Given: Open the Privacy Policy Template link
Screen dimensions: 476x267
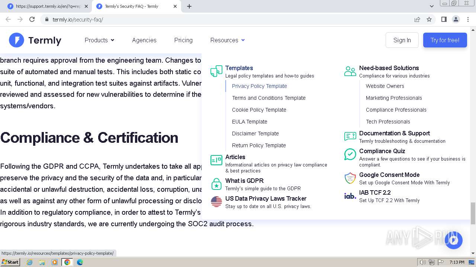Looking at the screenshot, I should [x=260, y=86].
